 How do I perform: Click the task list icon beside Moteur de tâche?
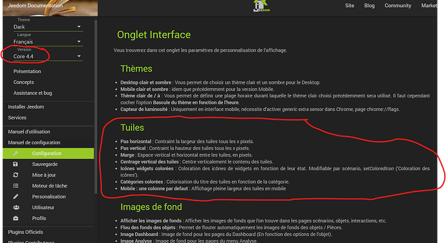[x=16, y=186]
